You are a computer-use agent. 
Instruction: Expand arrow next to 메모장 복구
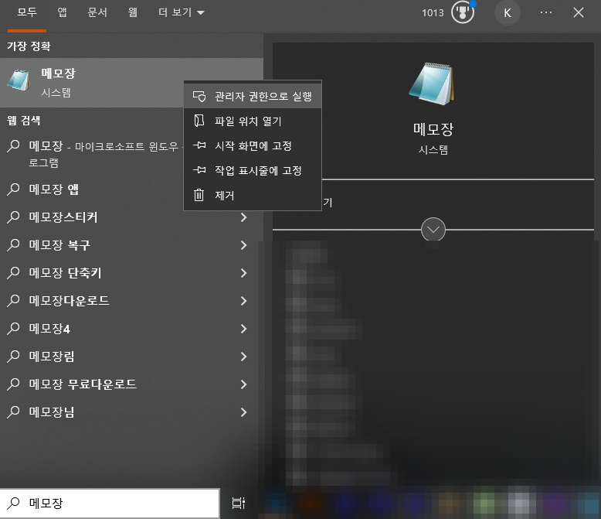pos(244,245)
